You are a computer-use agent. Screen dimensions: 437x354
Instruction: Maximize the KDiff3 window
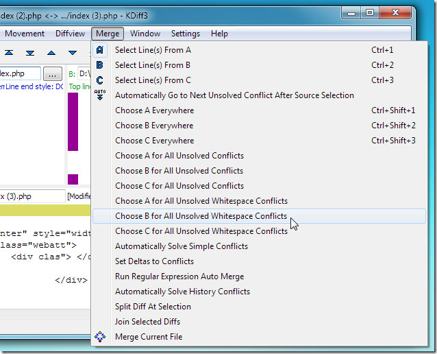[x=370, y=13]
